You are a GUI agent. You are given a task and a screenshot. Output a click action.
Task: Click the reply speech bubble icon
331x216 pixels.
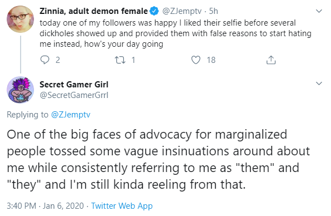click(x=45, y=60)
